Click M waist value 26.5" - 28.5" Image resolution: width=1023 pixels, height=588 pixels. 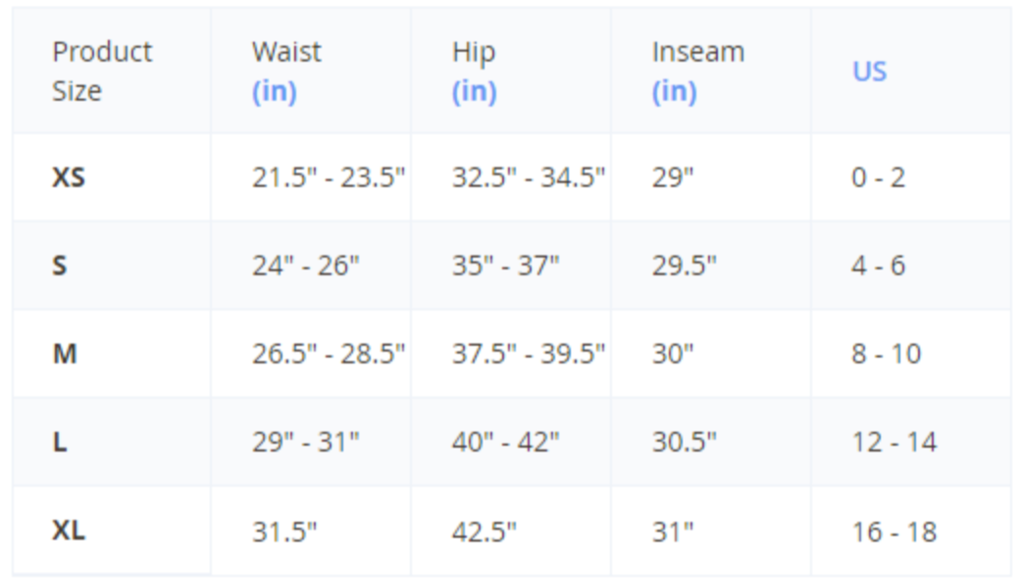[x=329, y=354]
